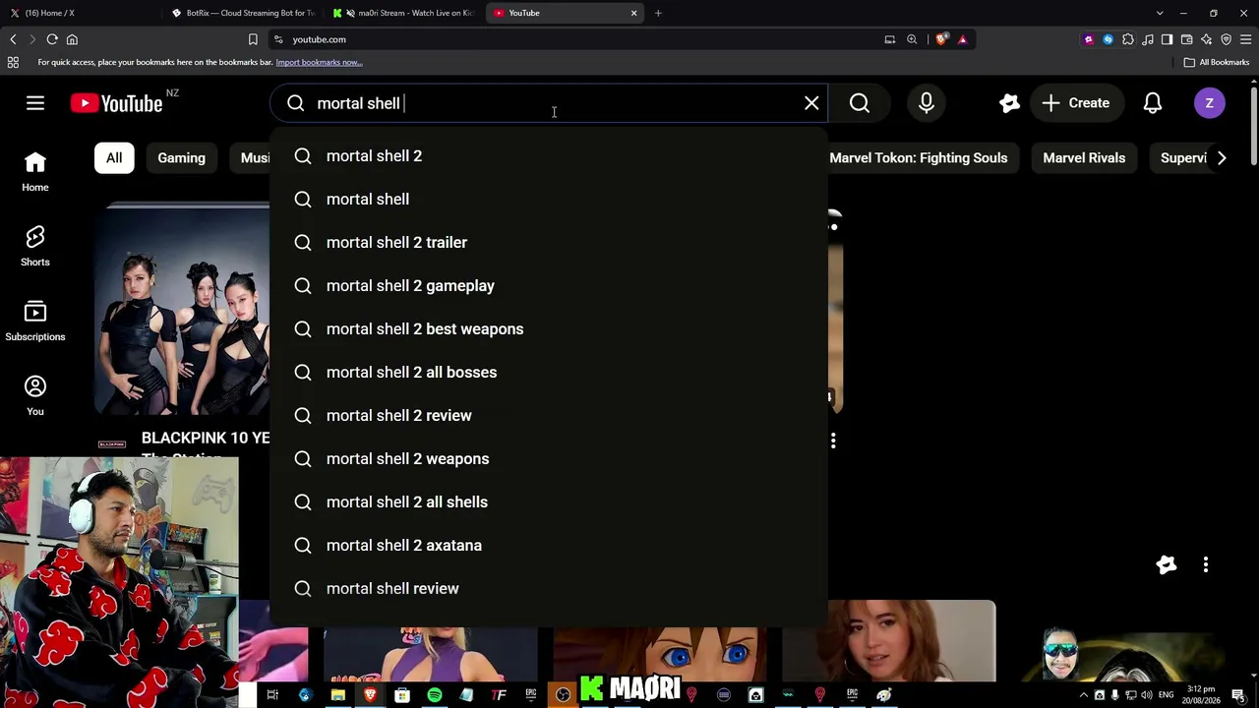Open the Extensions puzzle icon

(1127, 39)
